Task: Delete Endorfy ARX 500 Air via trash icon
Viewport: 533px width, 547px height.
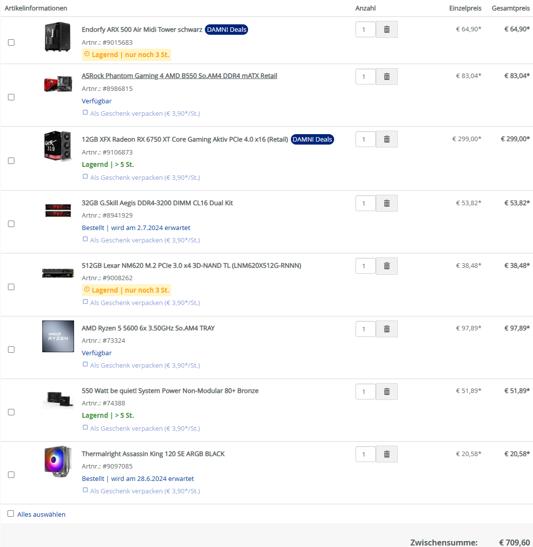Action: [387, 29]
